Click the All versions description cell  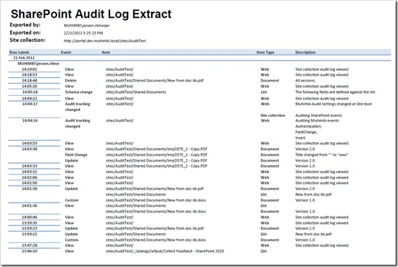click(305, 81)
